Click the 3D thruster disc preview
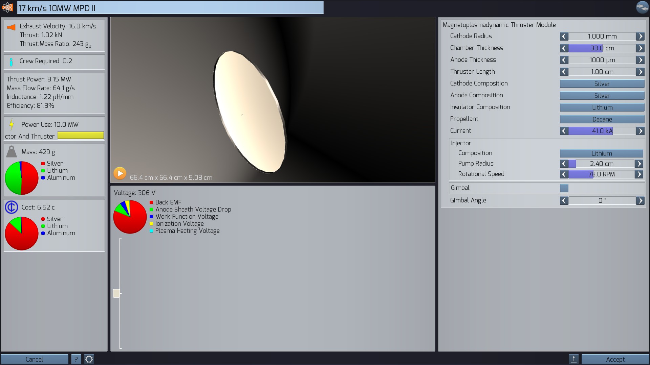Image resolution: width=650 pixels, height=365 pixels. pyautogui.click(x=250, y=112)
